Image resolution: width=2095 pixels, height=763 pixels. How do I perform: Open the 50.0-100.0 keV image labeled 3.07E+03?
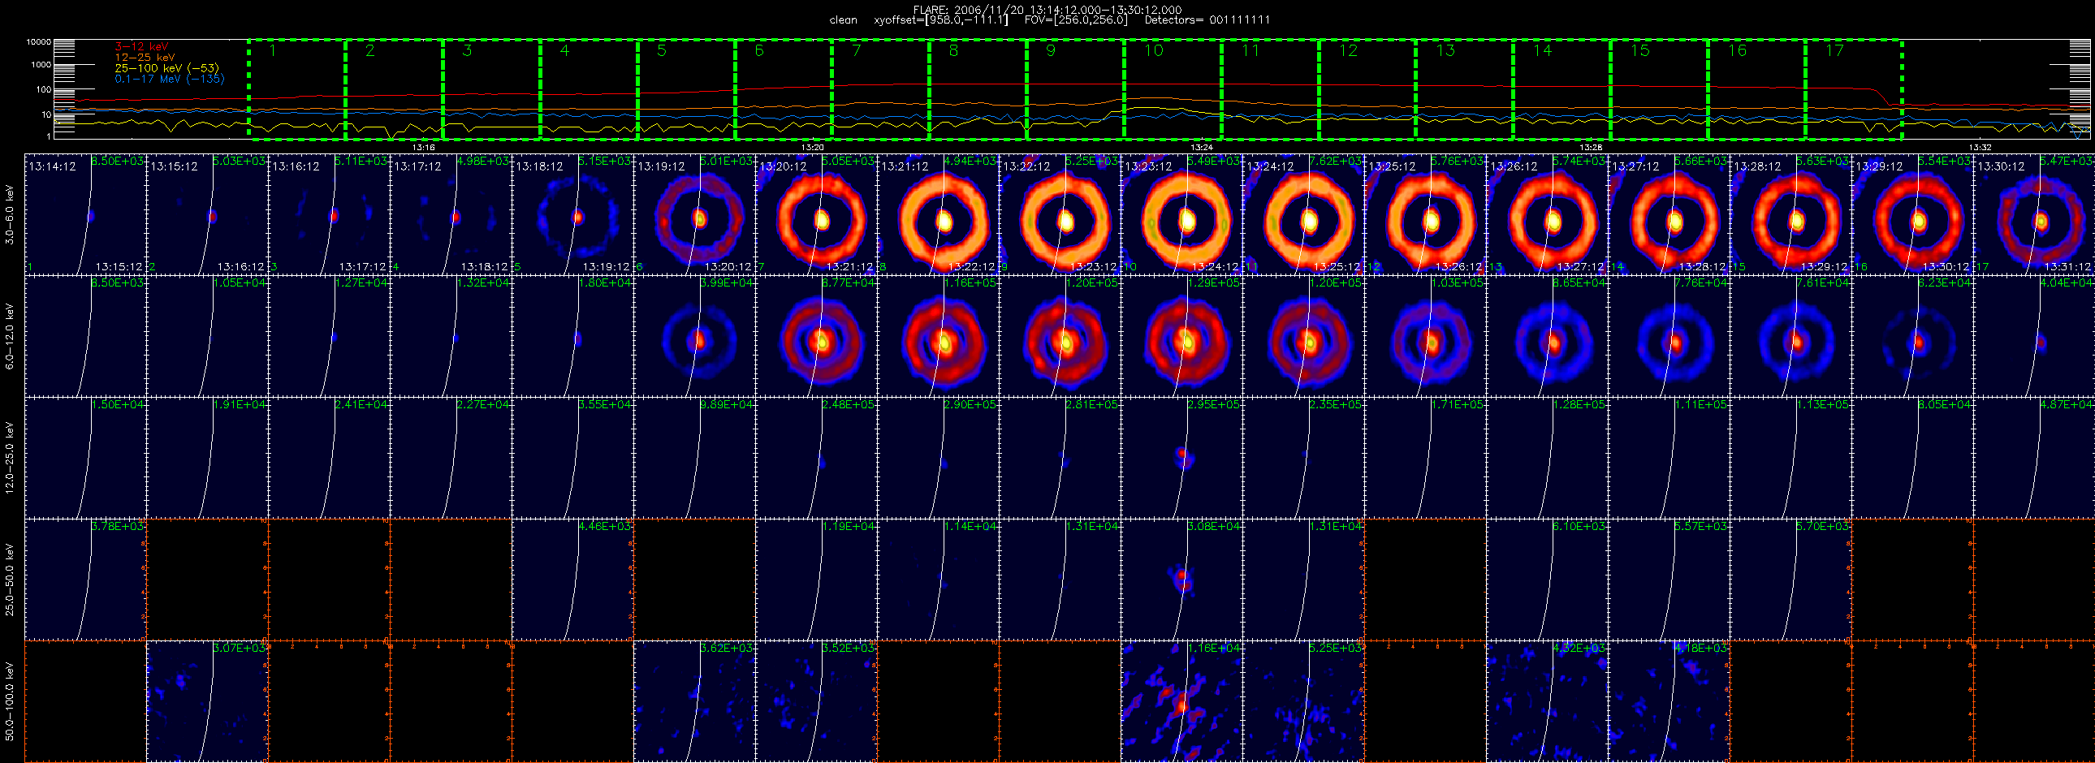point(207,701)
